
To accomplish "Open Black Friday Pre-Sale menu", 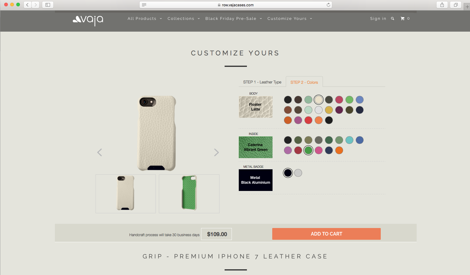I will [x=234, y=19].
